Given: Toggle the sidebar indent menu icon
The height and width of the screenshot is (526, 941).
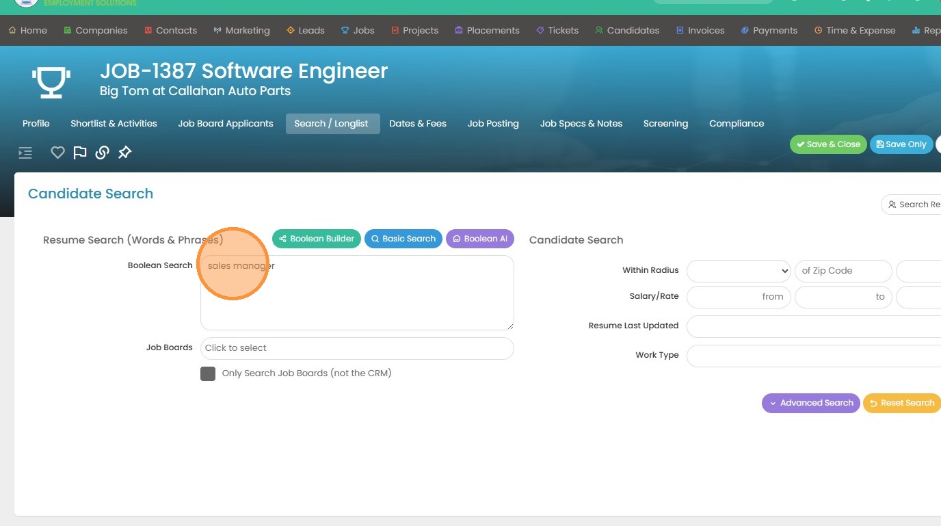Looking at the screenshot, I should (25, 153).
